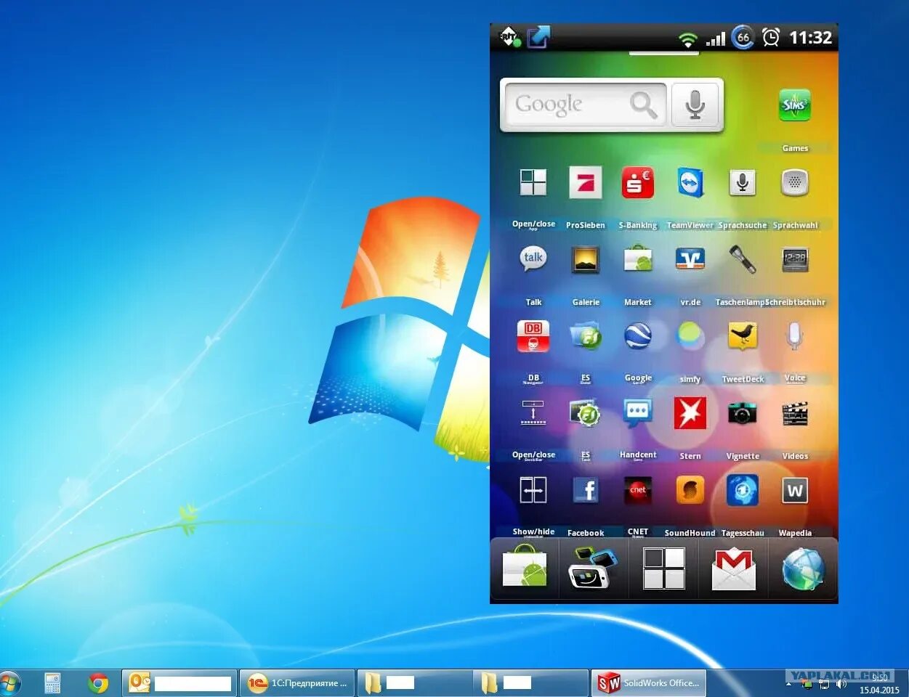Open ES file explorer next to DB
The height and width of the screenshot is (697, 909).
586,336
